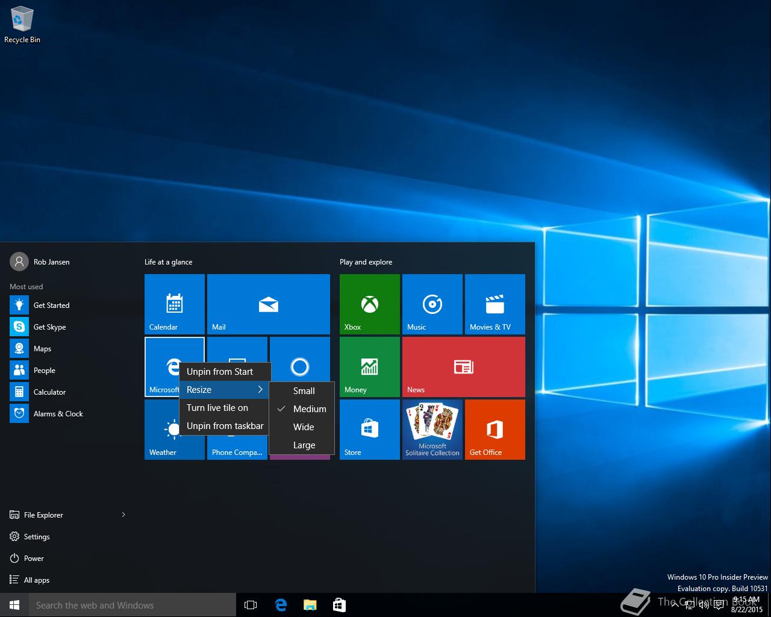Expand the File Explorer jump list arrow
The height and width of the screenshot is (617, 771).
click(123, 515)
